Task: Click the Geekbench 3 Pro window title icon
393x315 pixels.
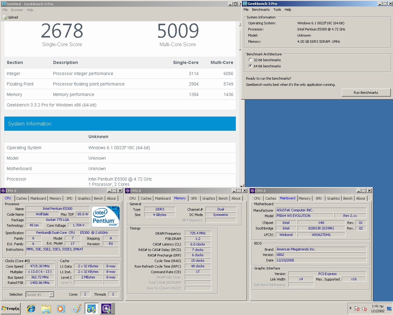Action: click(245, 4)
